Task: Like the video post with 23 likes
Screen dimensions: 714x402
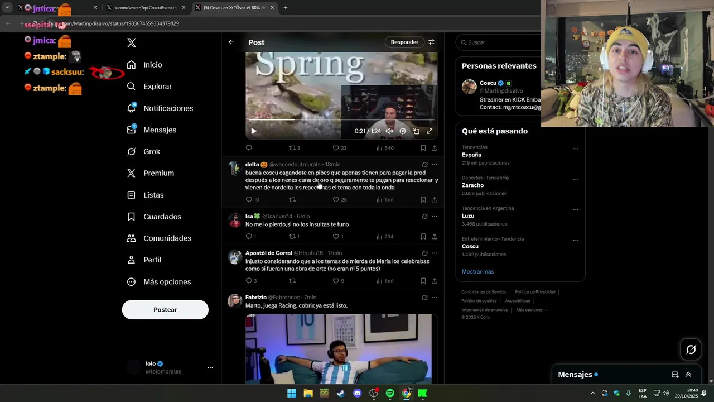Action: coord(340,148)
